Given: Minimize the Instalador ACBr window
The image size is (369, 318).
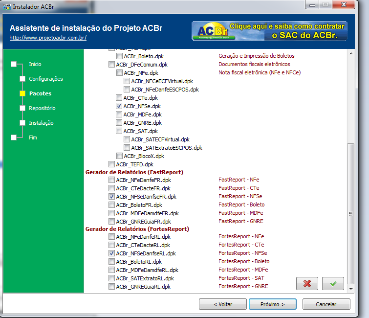Looking at the screenshot, I should coord(312,4).
